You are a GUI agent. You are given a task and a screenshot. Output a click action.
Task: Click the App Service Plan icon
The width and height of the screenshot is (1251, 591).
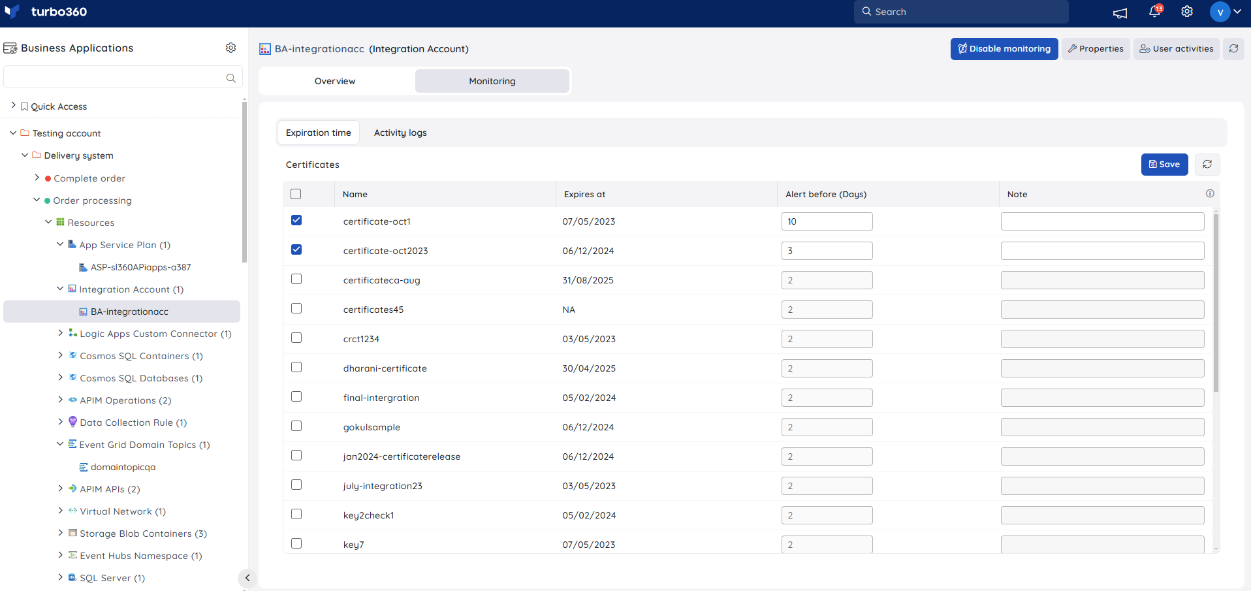click(72, 244)
